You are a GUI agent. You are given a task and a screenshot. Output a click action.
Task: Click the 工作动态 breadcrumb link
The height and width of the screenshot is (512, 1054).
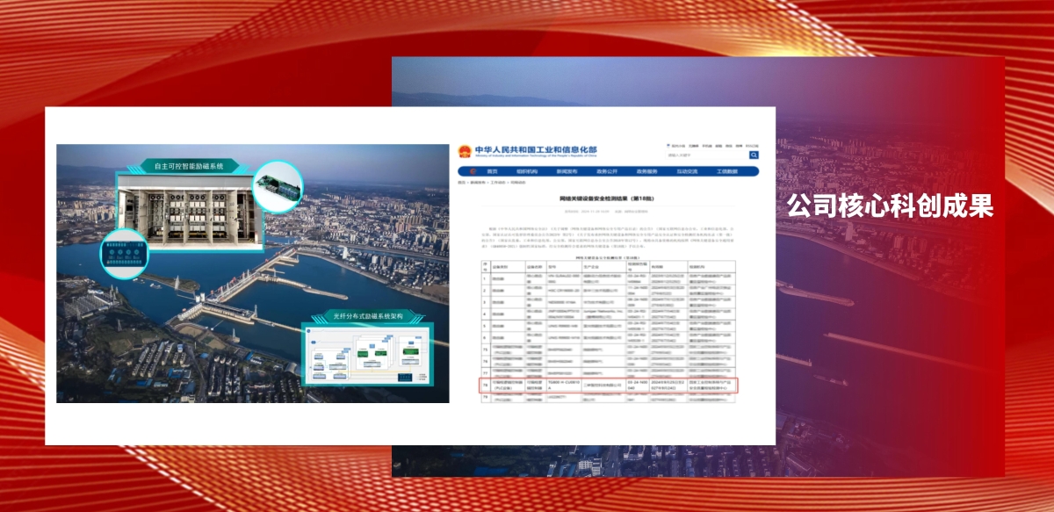(498, 183)
